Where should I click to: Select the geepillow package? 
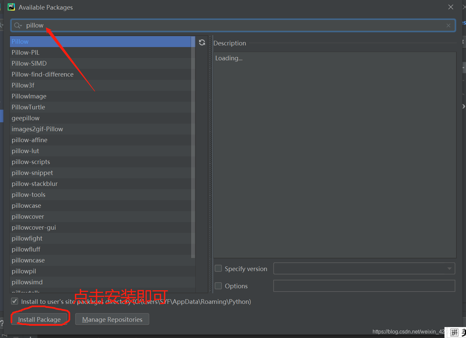[101, 118]
